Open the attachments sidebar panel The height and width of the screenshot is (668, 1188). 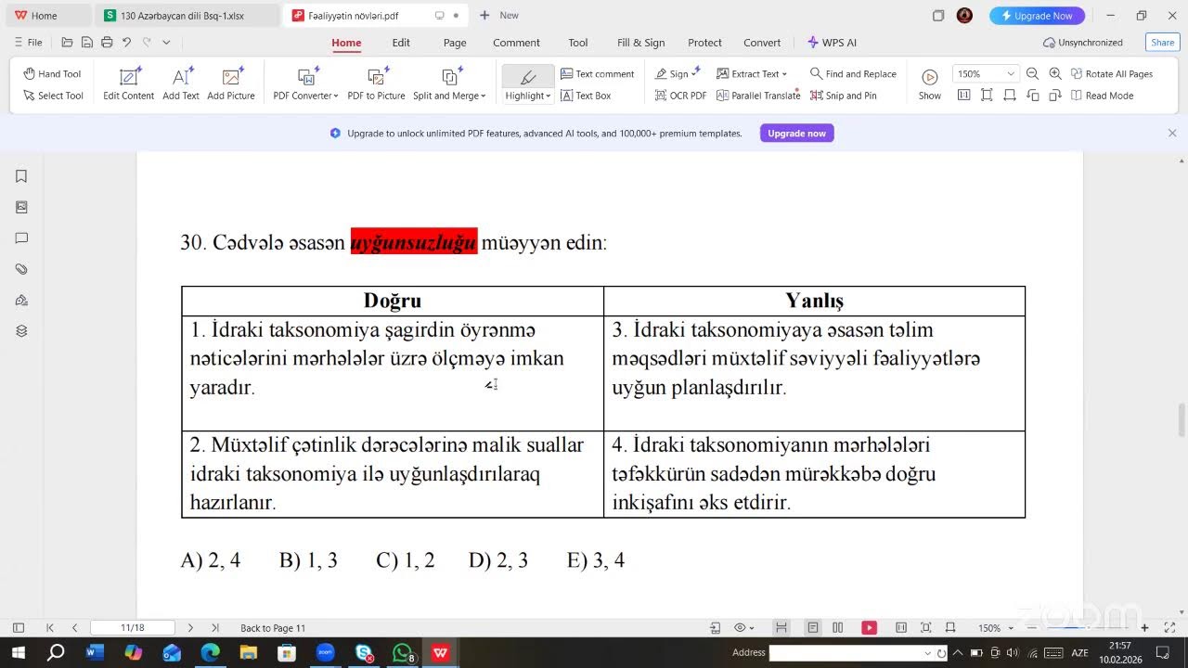[x=21, y=269]
